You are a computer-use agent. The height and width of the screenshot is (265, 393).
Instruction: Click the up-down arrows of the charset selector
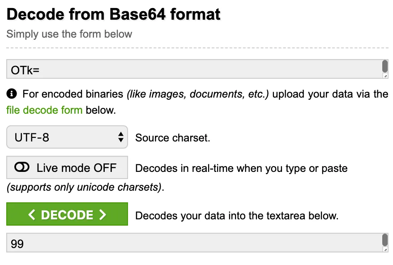(x=120, y=137)
